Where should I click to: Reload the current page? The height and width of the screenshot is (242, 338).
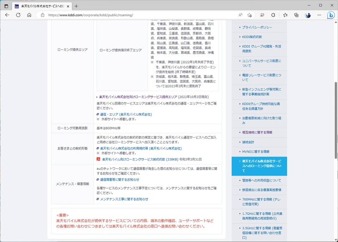click(18, 15)
